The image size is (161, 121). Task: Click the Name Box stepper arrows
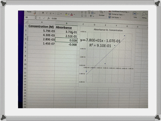(x=35, y=17)
